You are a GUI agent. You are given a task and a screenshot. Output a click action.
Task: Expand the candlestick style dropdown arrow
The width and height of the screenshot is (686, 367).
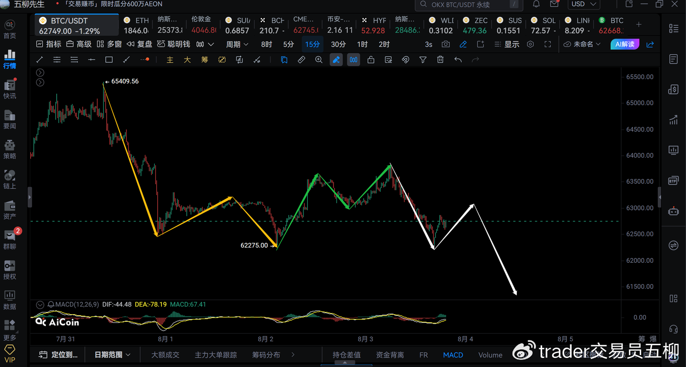[211, 44]
